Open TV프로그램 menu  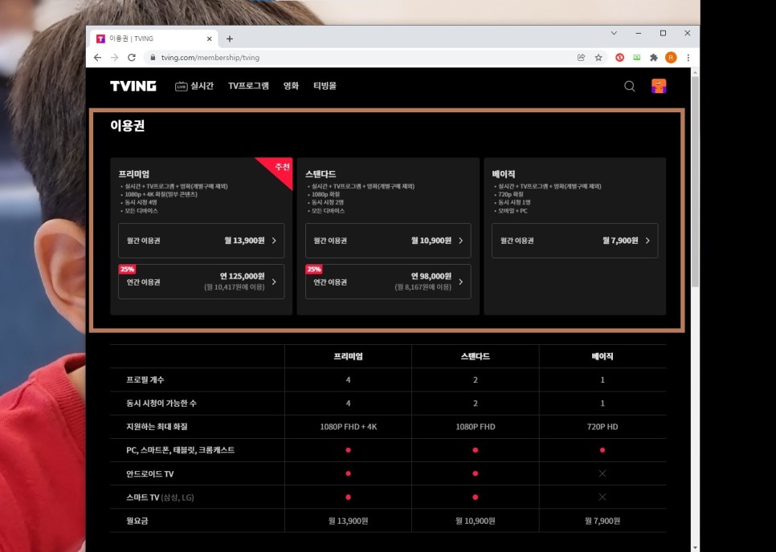tap(248, 86)
